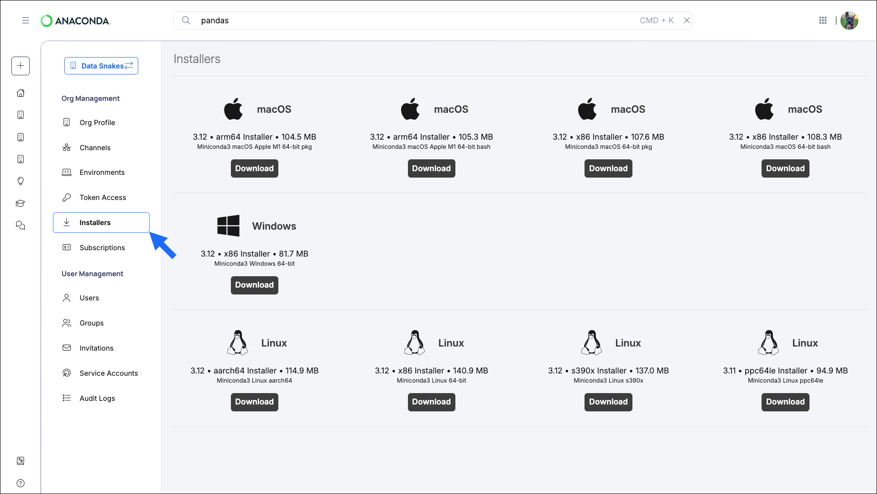Viewport: 877px width, 494px height.
Task: Open Token Access page
Action: click(x=101, y=197)
